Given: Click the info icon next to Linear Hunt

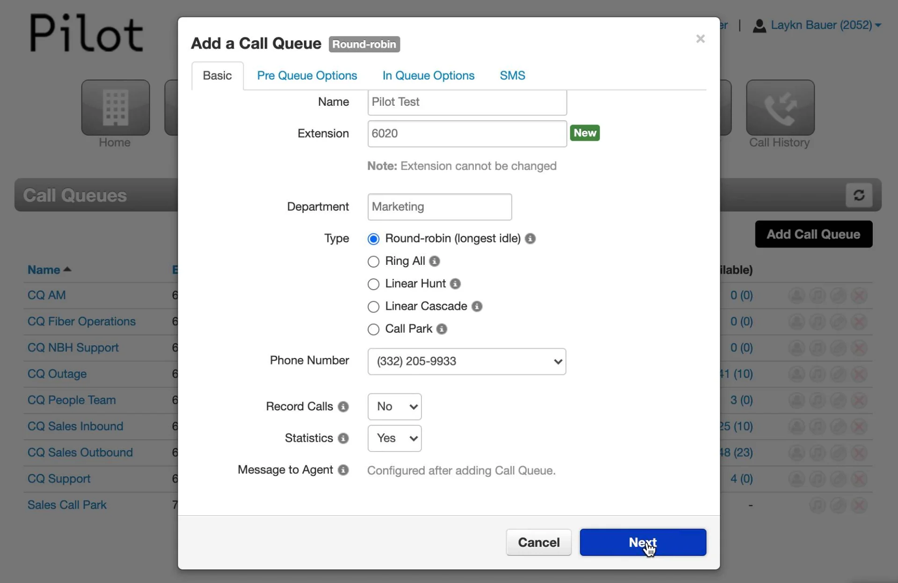Looking at the screenshot, I should (455, 284).
